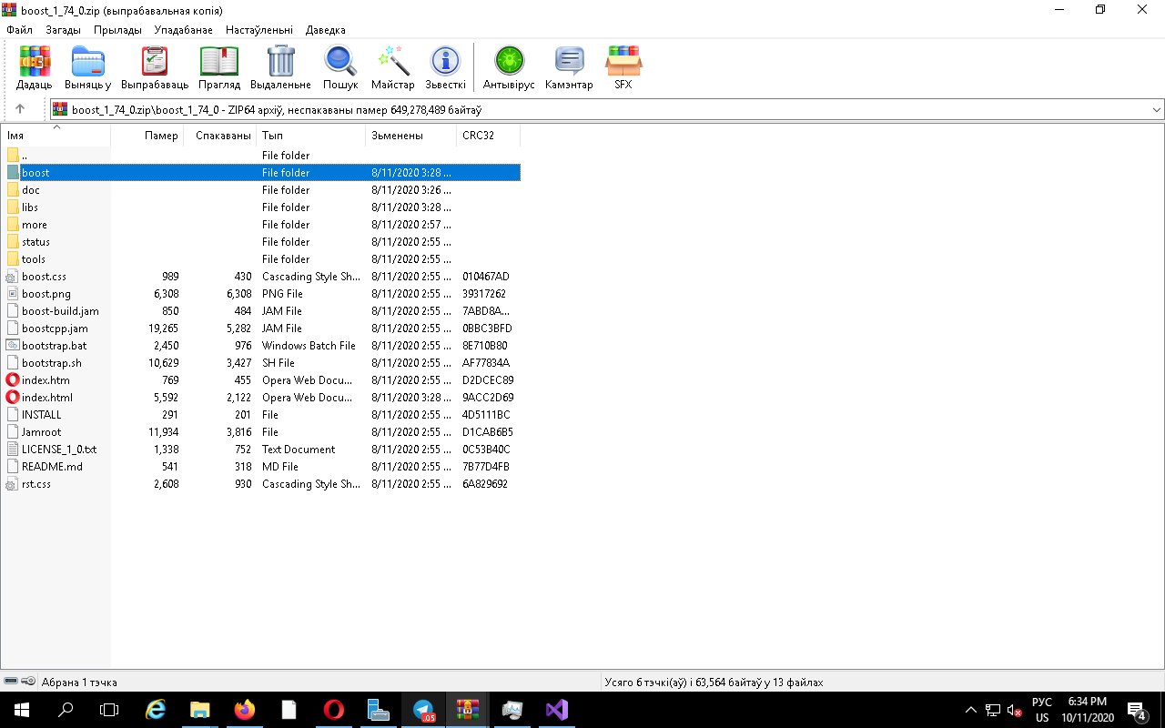Click Opera icon beside index.htm
Image resolution: width=1165 pixels, height=728 pixels.
[13, 380]
